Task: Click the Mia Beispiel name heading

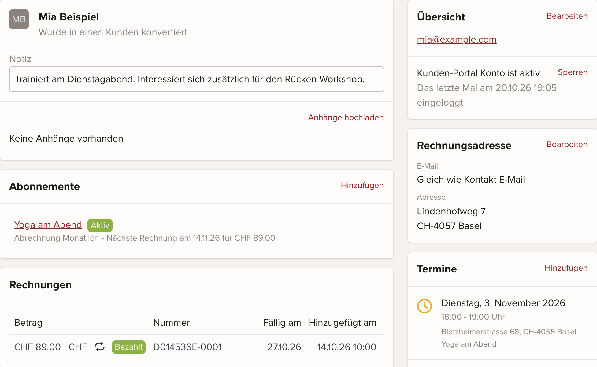Action: (69, 17)
